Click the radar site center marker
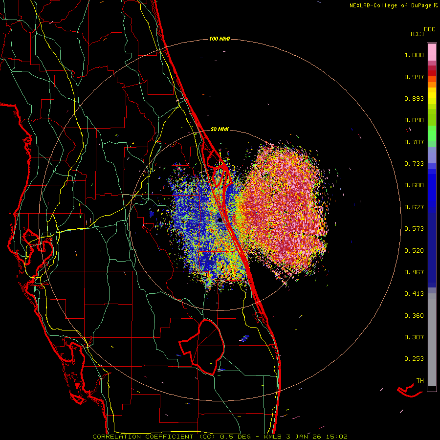Image resolution: width=440 pixels, height=440 pixels. [x=220, y=220]
